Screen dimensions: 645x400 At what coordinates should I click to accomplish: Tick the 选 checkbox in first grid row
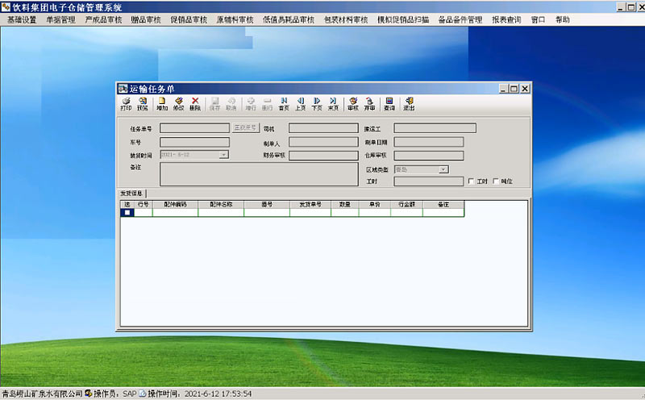127,213
